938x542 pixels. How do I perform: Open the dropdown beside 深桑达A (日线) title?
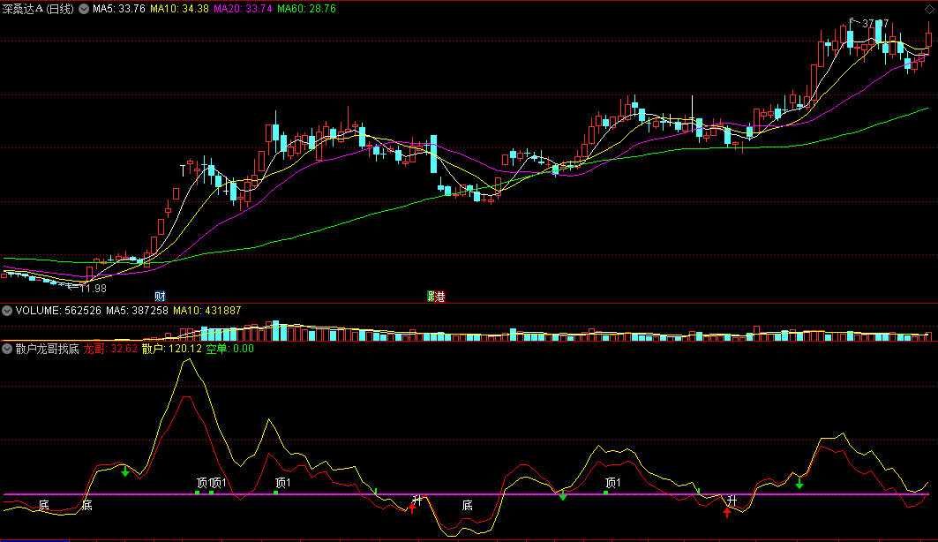click(x=84, y=9)
